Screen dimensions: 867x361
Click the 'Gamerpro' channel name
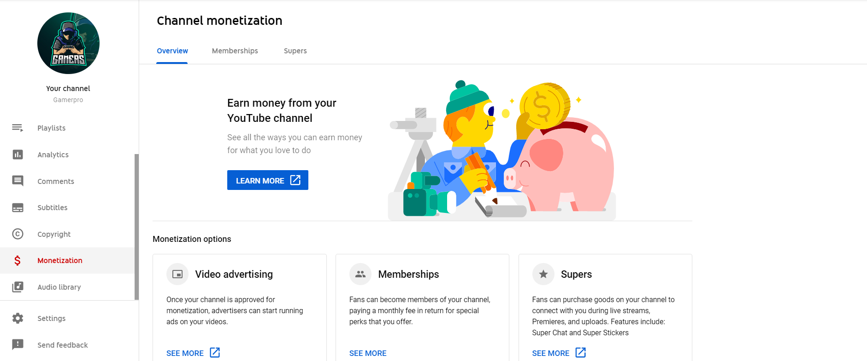68,100
